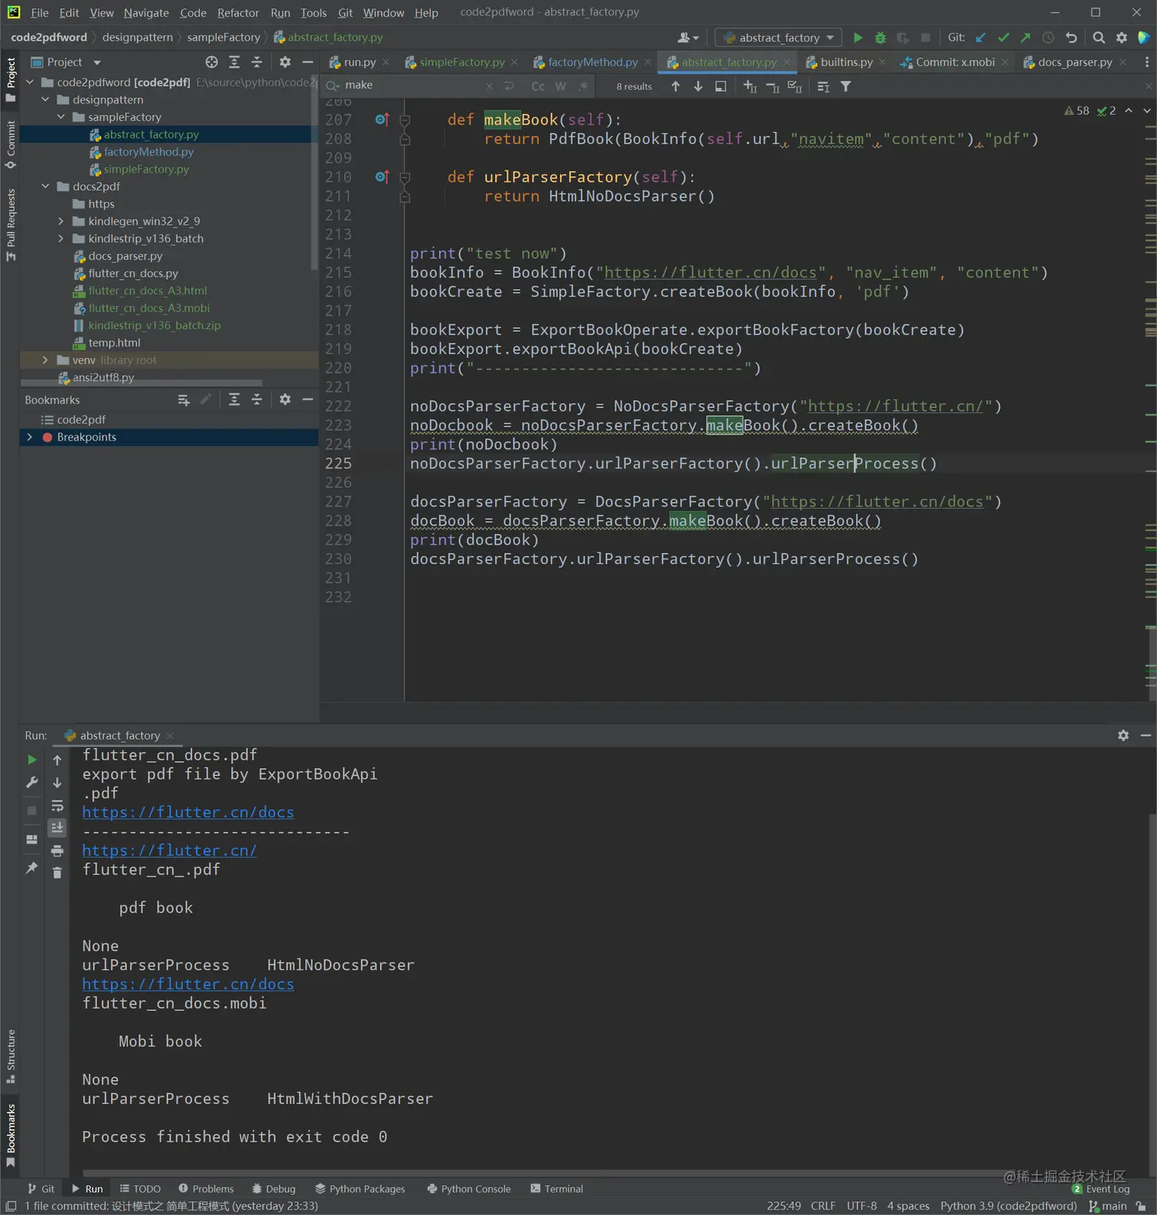Image resolution: width=1157 pixels, height=1215 pixels.
Task: Clear console output with trash icon
Action: tap(57, 872)
